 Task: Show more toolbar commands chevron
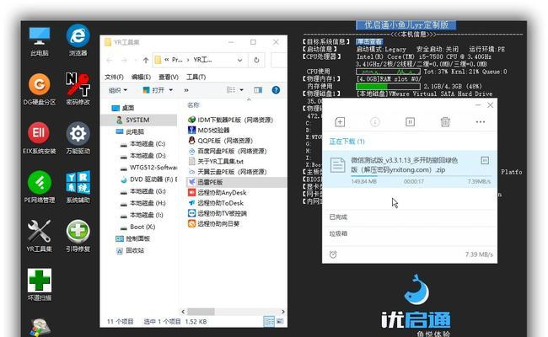pos(186,90)
